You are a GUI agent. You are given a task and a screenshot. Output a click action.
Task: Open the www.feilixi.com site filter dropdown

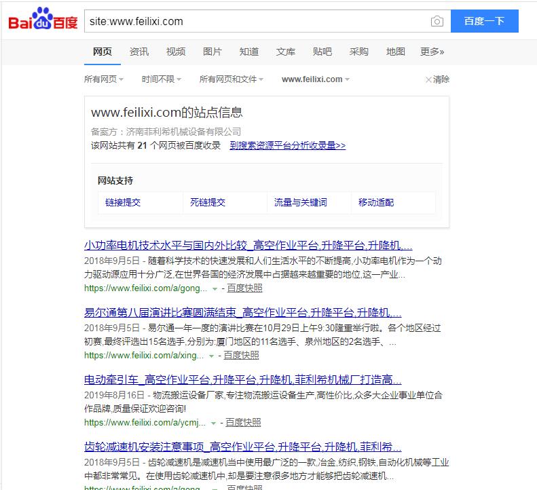coord(316,79)
